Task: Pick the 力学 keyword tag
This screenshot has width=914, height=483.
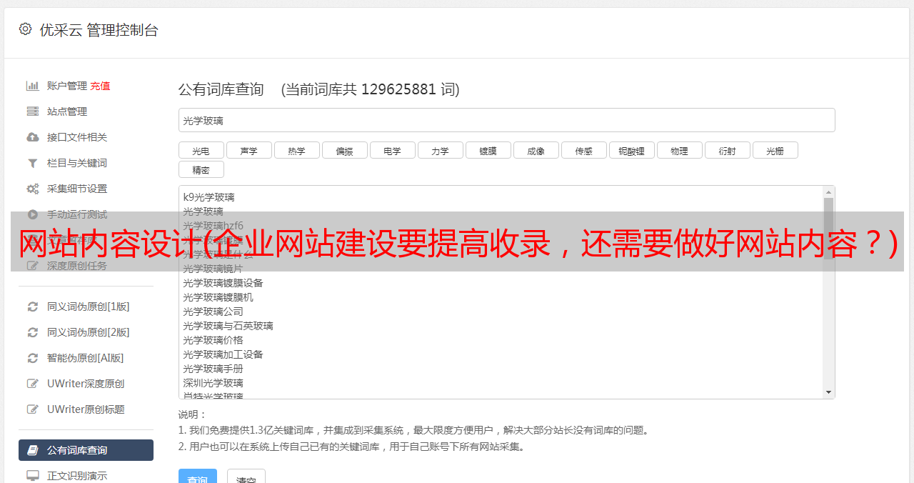Action: [440, 150]
